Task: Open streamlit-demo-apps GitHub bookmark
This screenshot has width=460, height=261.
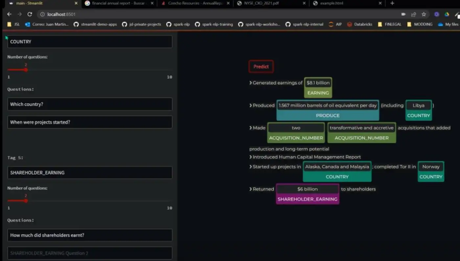Action: coord(95,24)
